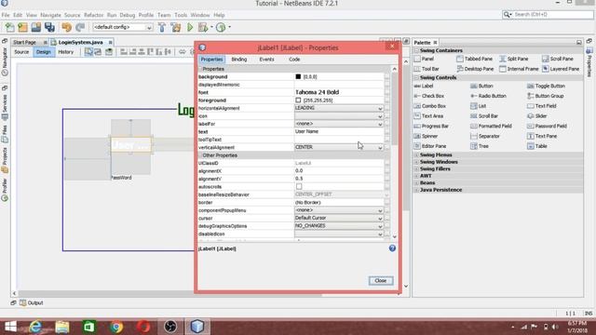Expand the Swing Menus palette category

pyautogui.click(x=416, y=155)
